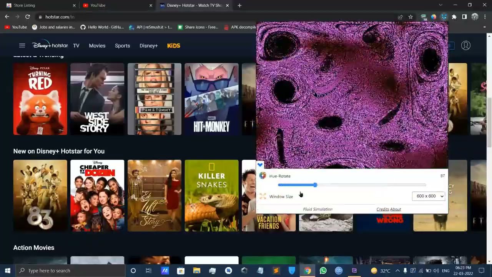492x277 pixels.
Task: Open the Hello World GitHub bookmark
Action: (x=102, y=27)
